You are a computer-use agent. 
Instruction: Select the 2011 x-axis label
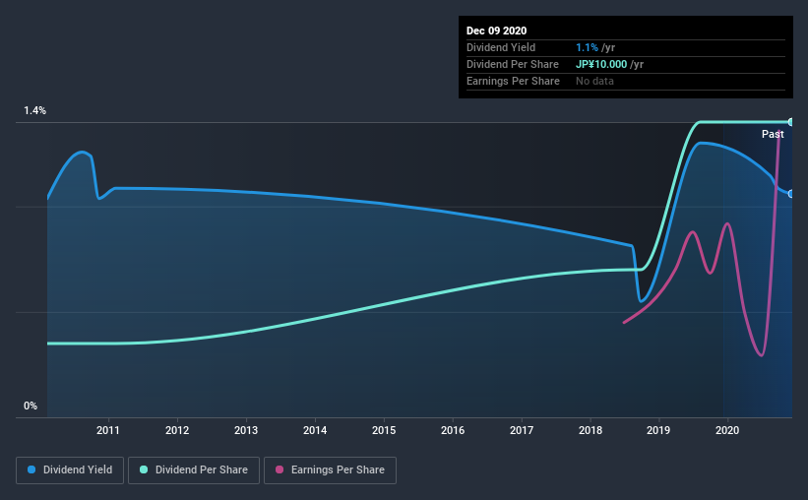[107, 430]
